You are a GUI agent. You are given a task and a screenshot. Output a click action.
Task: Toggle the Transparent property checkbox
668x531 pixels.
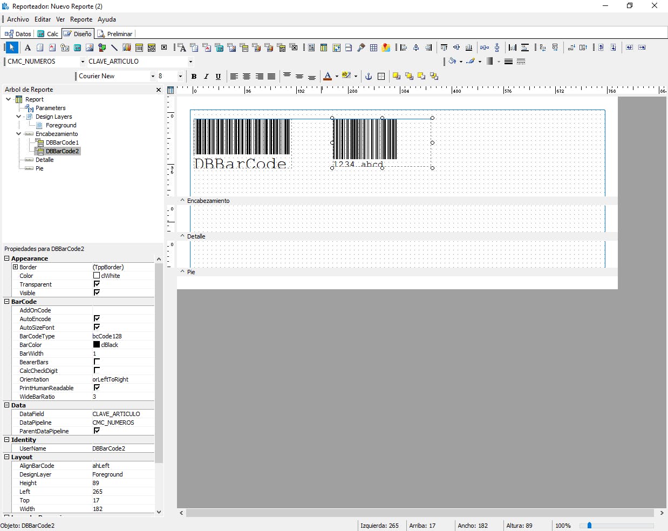[x=97, y=284]
